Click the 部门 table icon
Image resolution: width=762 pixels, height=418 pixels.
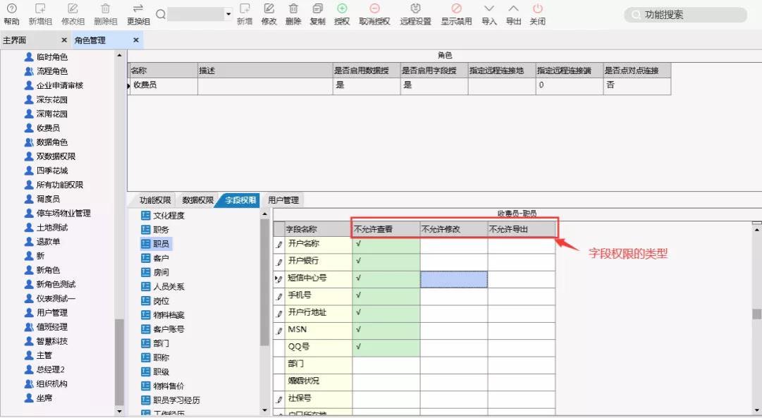tap(145, 343)
